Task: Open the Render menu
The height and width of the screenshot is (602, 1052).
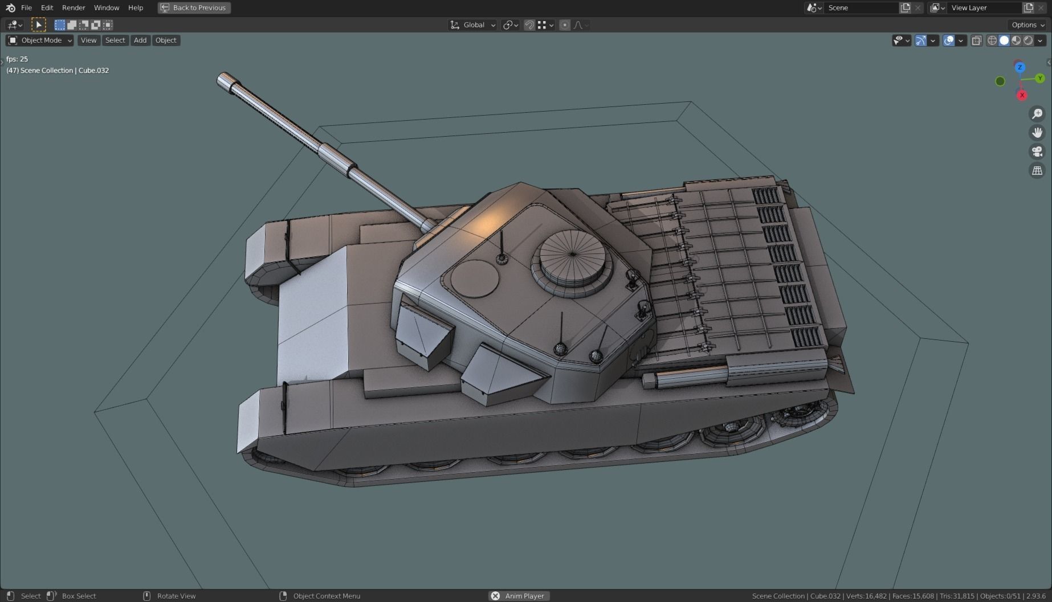Action: coord(74,7)
